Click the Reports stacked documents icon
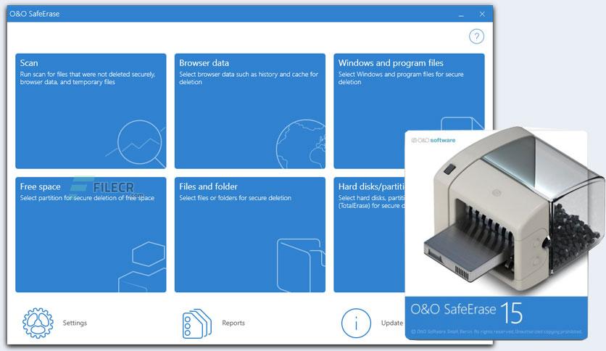 tap(196, 323)
